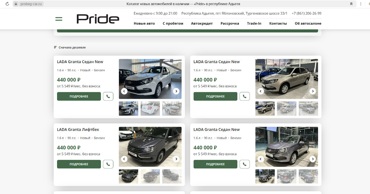Screen dimensions: 370x194
Task: Open main photo of dark gray Лифтбек
Action: 150,147
